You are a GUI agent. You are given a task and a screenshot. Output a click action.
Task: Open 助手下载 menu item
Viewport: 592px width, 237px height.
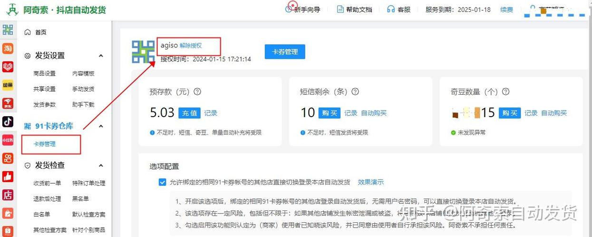tap(83, 105)
